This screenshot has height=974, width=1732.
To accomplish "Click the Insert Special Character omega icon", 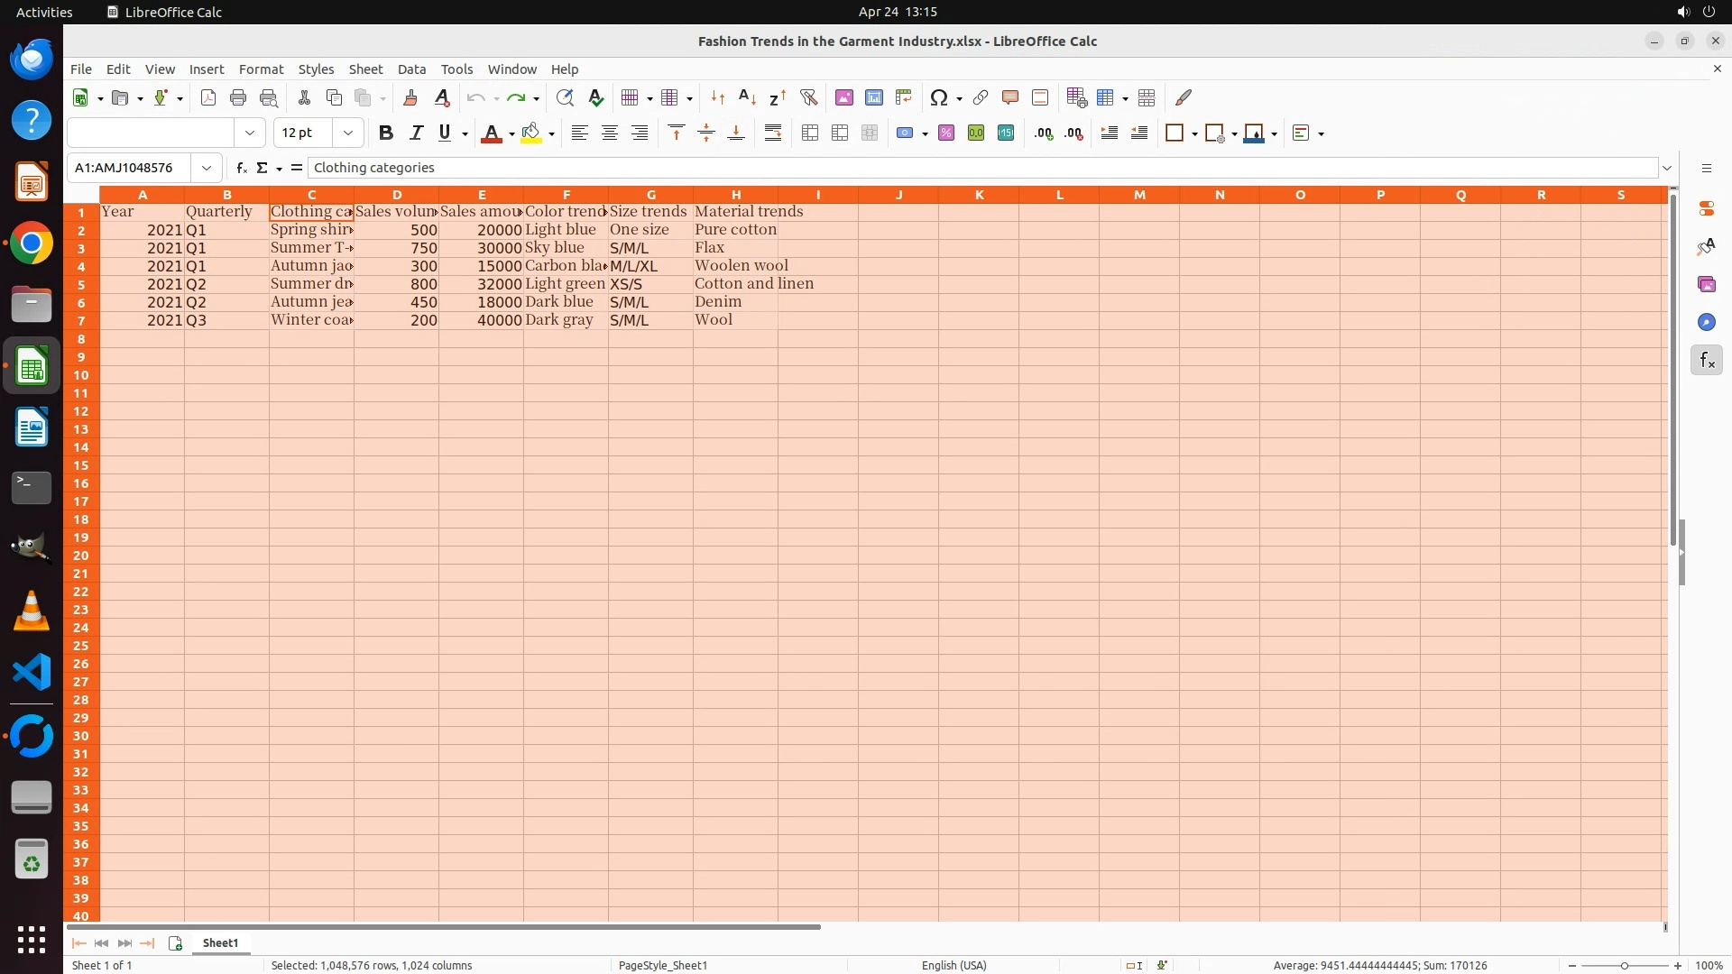I will 938,97.
